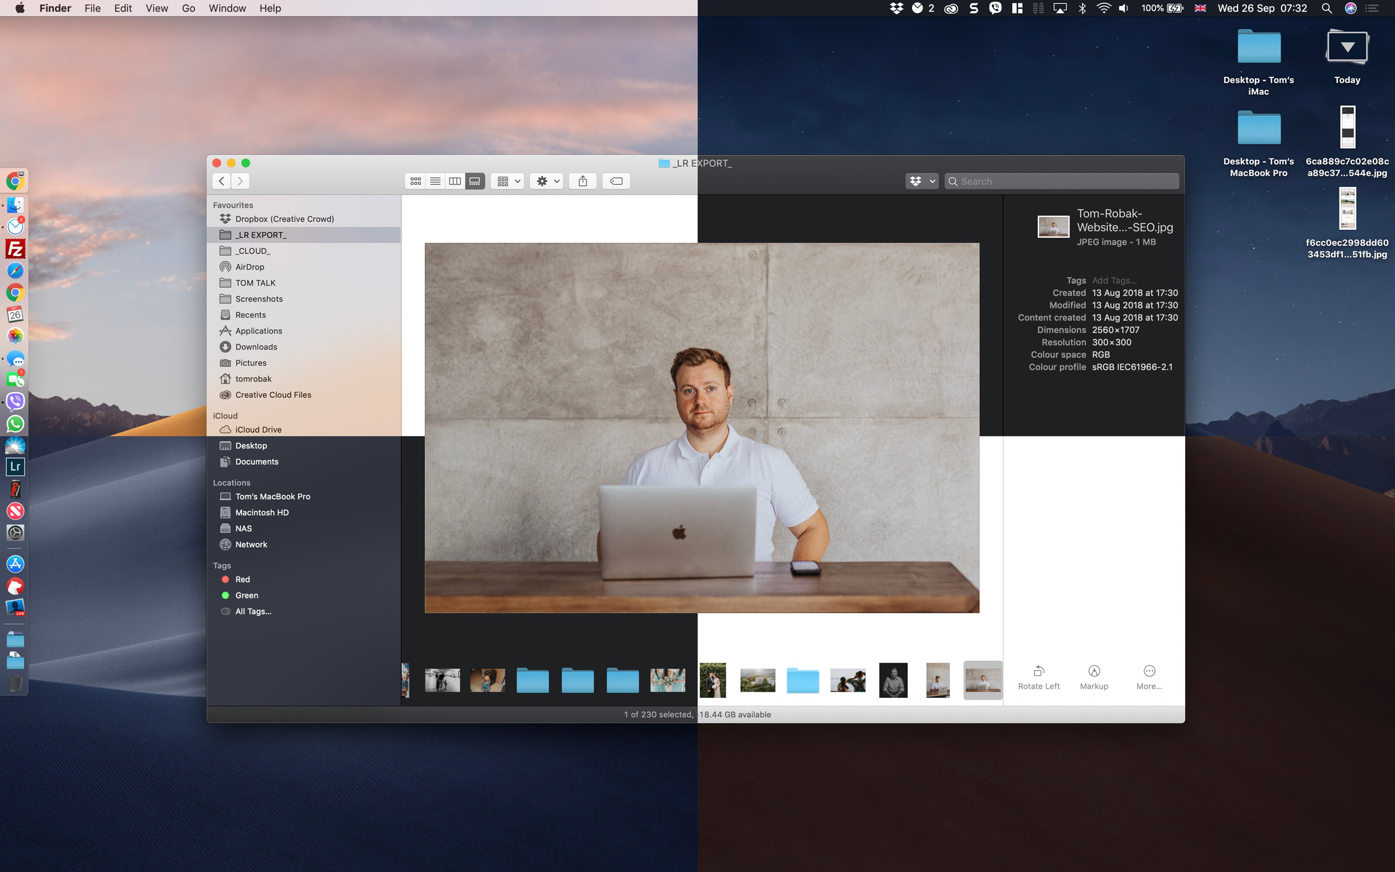Rotate the selected photo left
Image resolution: width=1395 pixels, height=872 pixels.
click(x=1038, y=676)
